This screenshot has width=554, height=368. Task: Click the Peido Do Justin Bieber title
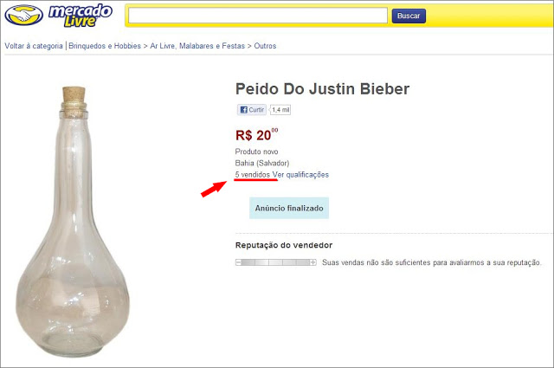pyautogui.click(x=322, y=88)
